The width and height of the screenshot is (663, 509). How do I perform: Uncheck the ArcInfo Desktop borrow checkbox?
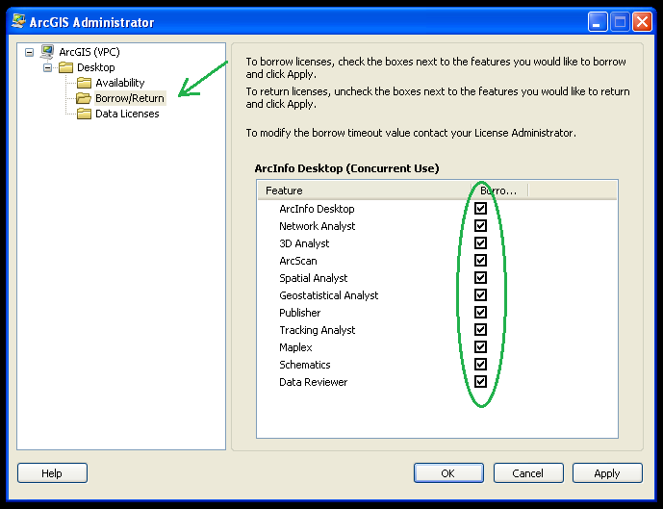[480, 209]
